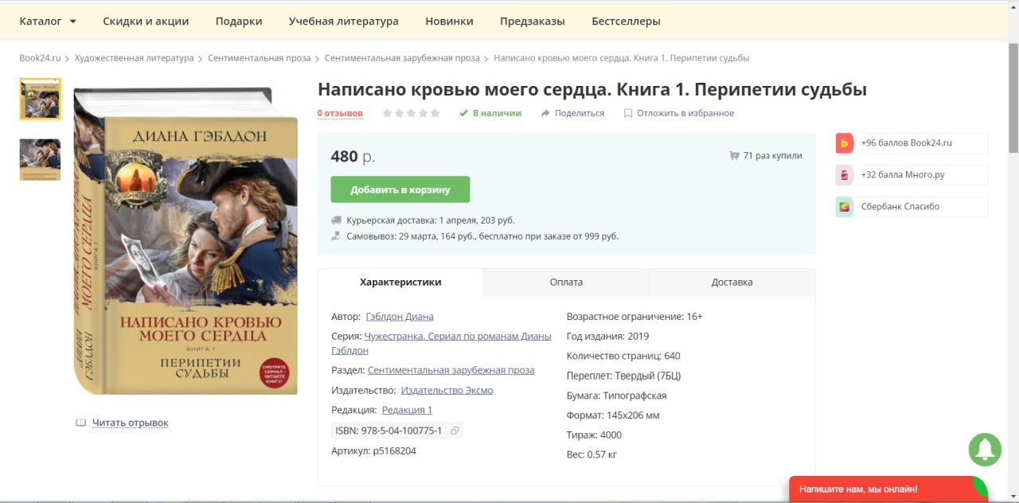The width and height of the screenshot is (1019, 503).
Task: Click the В наличии status
Action: click(497, 113)
